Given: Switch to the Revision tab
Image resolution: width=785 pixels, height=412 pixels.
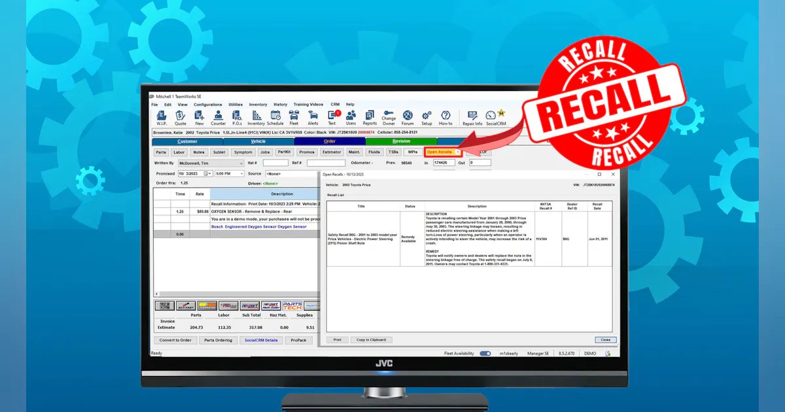Looking at the screenshot, I should point(401,141).
